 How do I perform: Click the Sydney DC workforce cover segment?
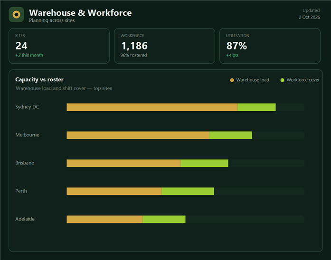(x=256, y=107)
